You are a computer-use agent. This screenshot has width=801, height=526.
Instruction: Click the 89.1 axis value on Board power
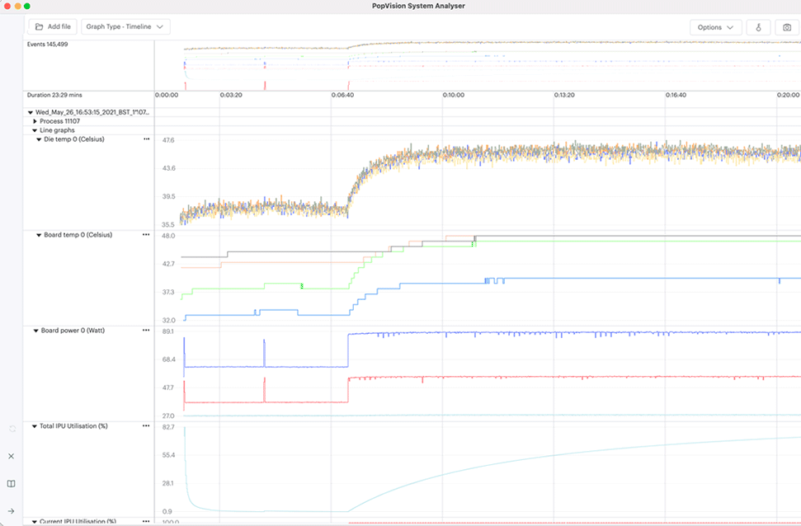167,331
